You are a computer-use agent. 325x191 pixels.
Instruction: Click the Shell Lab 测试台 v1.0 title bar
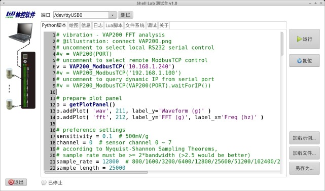157,3
